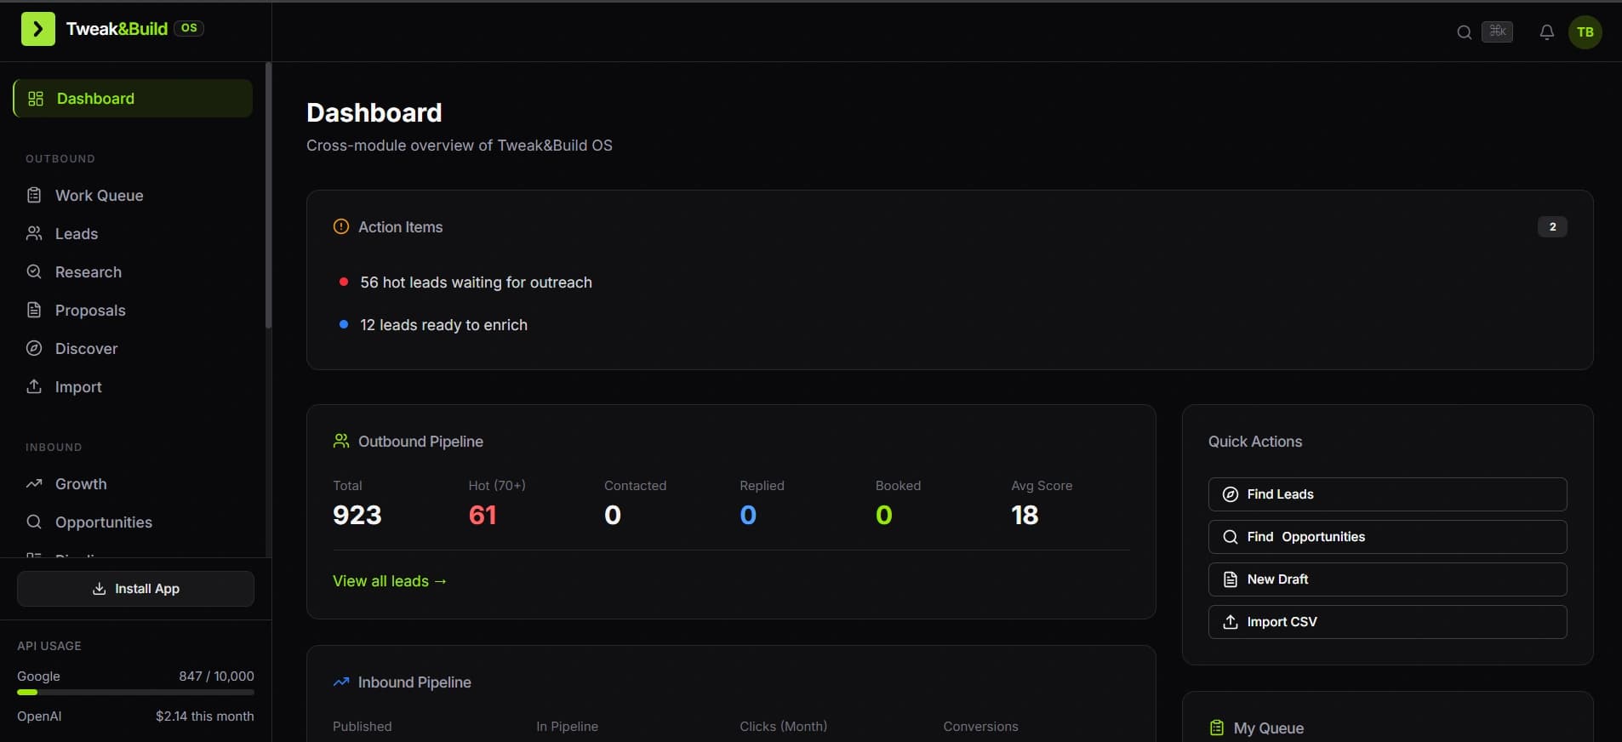Open the TB user avatar menu
1622x742 pixels.
[1585, 32]
